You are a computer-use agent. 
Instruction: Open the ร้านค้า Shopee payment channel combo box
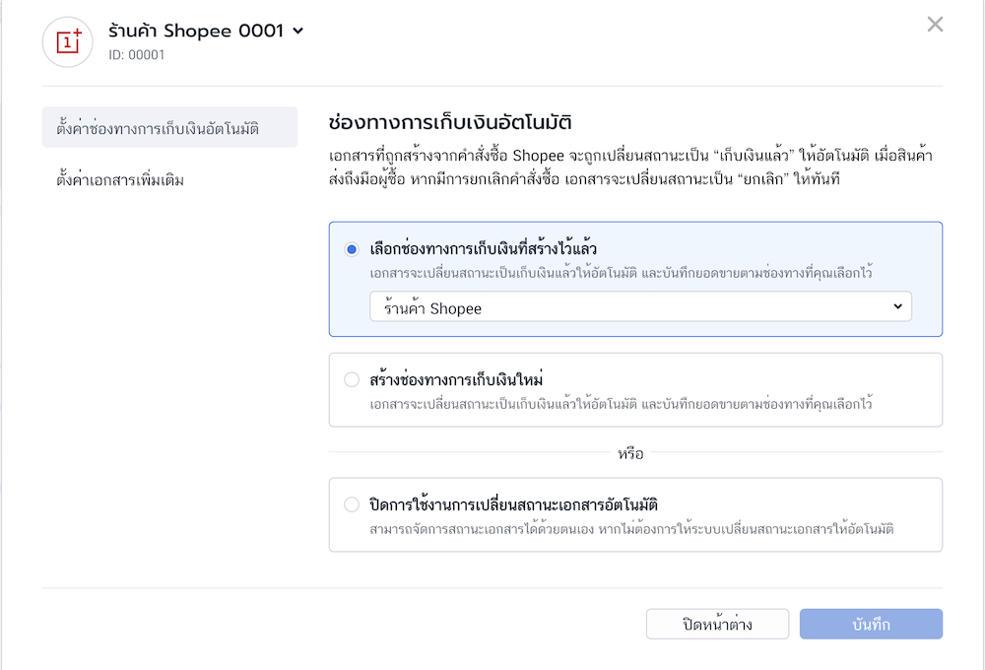coord(630,307)
